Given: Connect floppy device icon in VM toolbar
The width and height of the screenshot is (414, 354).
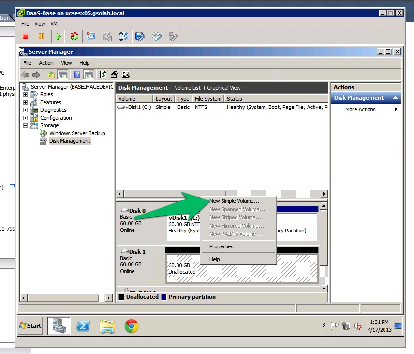Looking at the screenshot, I should [x=140, y=36].
